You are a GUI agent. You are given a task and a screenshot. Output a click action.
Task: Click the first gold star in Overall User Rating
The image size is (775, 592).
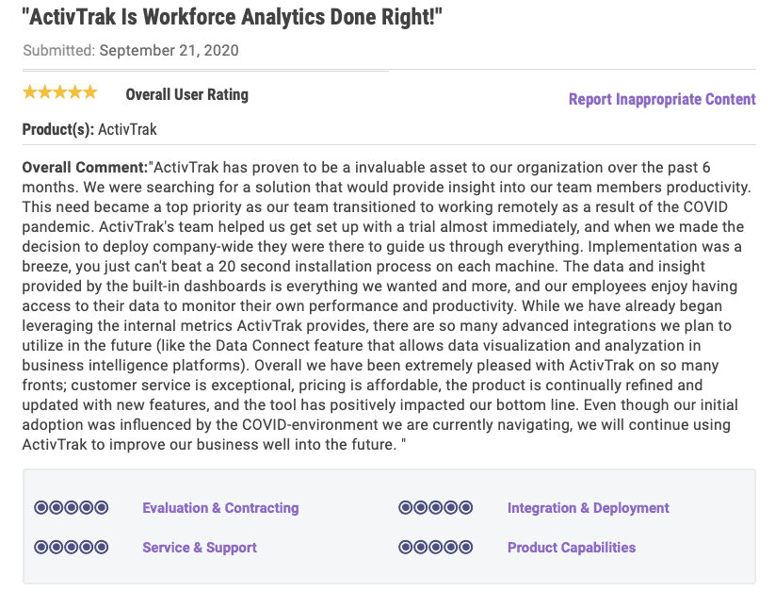[30, 92]
